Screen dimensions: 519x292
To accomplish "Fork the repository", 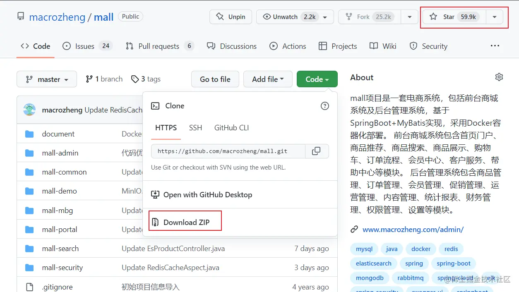I will (x=370, y=17).
